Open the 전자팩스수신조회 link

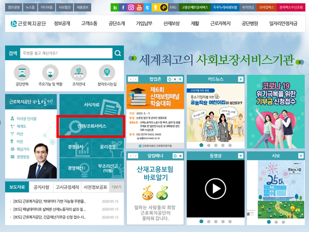(x=291, y=7)
